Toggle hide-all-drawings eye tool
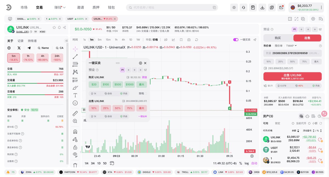 pyautogui.click(x=75, y=154)
